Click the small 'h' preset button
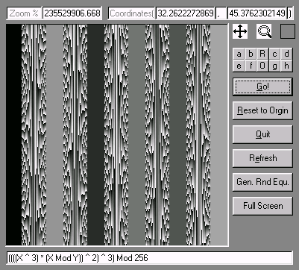Screen dimensions: 299x270 point(286,66)
